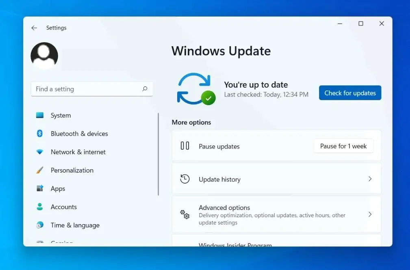Click the Time & language icon
The height and width of the screenshot is (270, 410).
pos(40,225)
